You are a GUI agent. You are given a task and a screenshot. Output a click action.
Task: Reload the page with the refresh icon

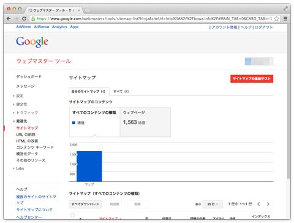(24, 18)
